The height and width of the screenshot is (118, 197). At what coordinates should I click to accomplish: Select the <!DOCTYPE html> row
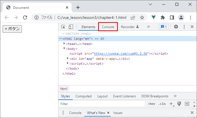coord(76,34)
